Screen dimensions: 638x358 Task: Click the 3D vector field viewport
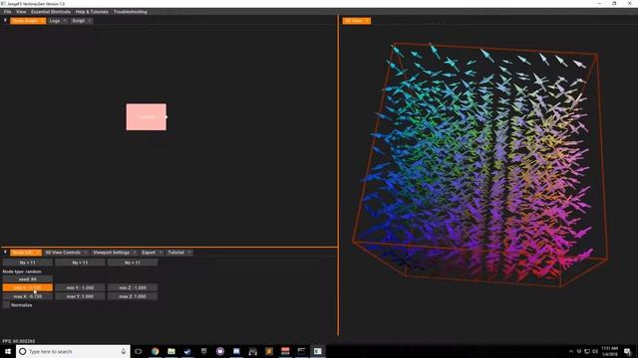(488, 179)
